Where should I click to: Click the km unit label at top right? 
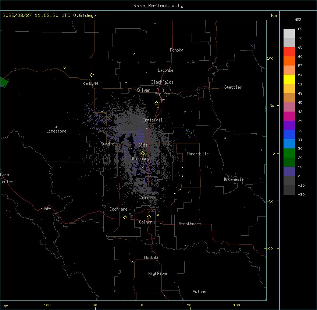pyautogui.click(x=274, y=15)
